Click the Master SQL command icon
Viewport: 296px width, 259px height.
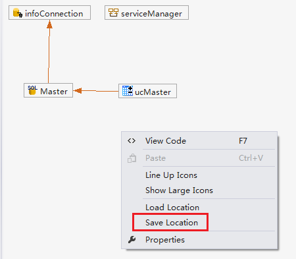(32, 90)
